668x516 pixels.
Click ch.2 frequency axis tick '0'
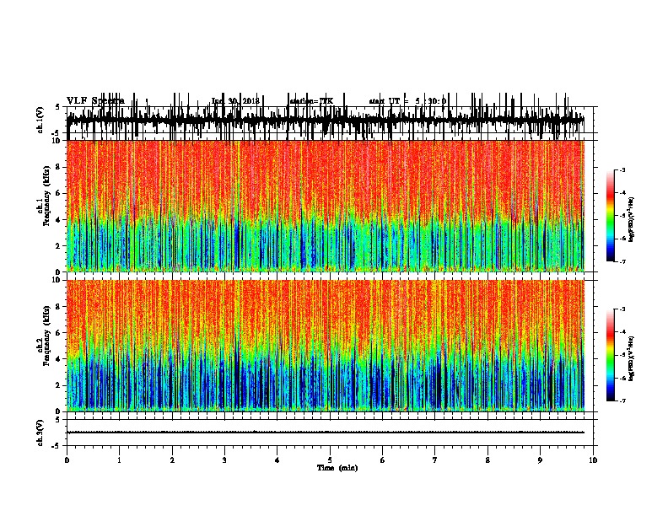tap(59, 411)
